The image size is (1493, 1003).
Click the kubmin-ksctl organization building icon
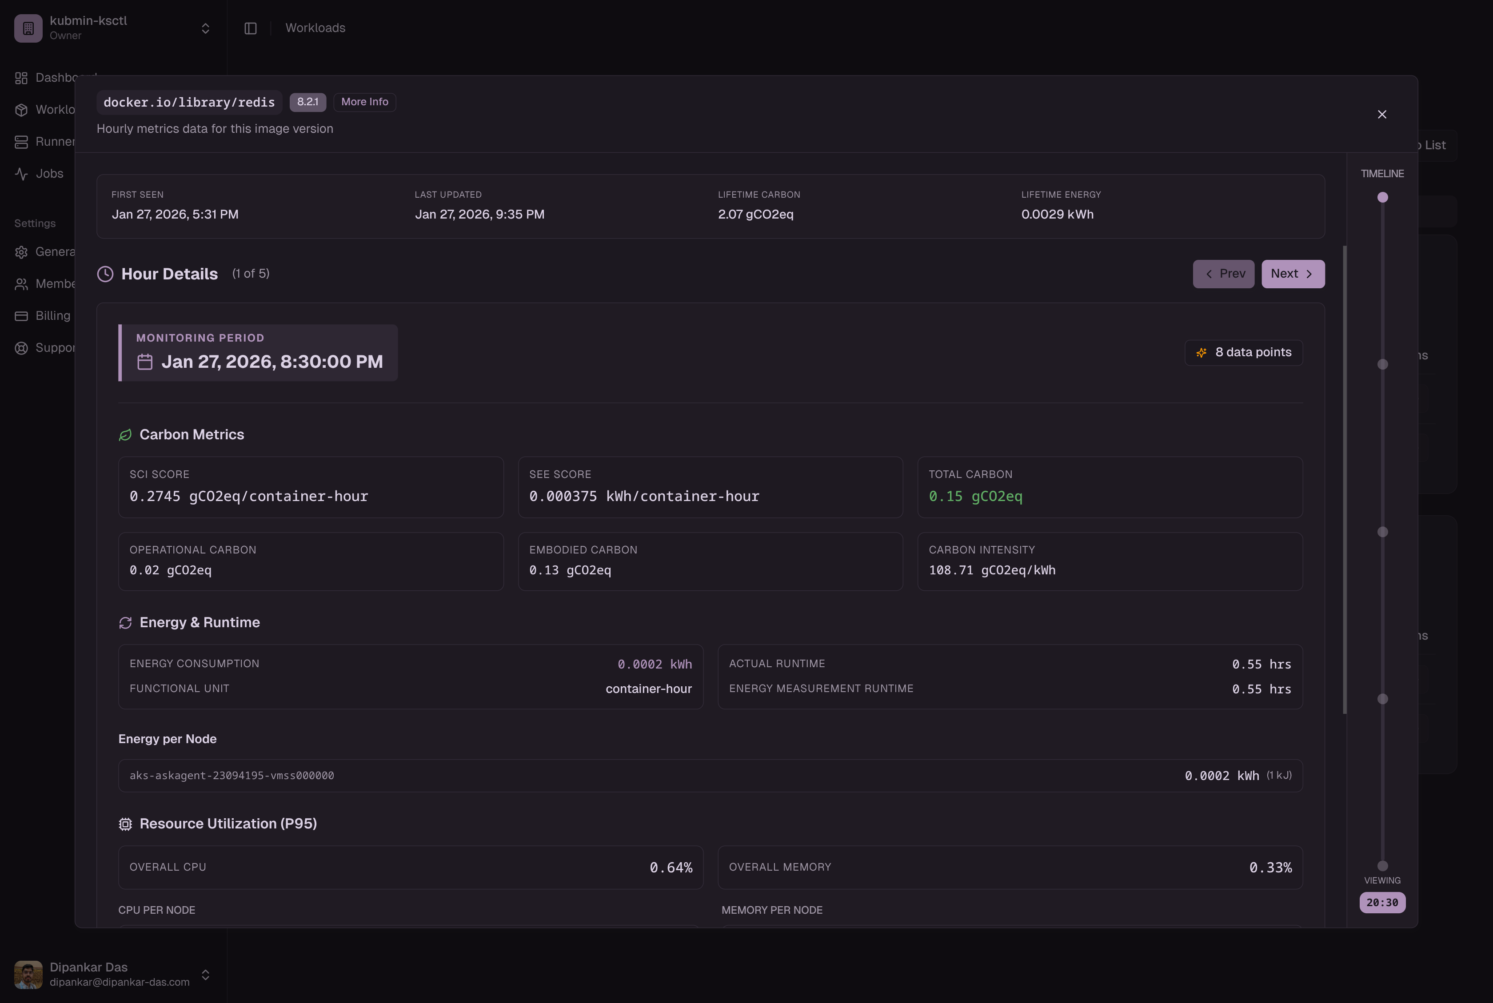click(x=28, y=28)
